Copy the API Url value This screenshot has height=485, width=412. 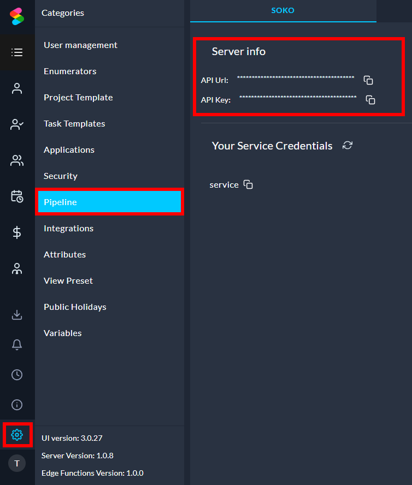point(368,80)
